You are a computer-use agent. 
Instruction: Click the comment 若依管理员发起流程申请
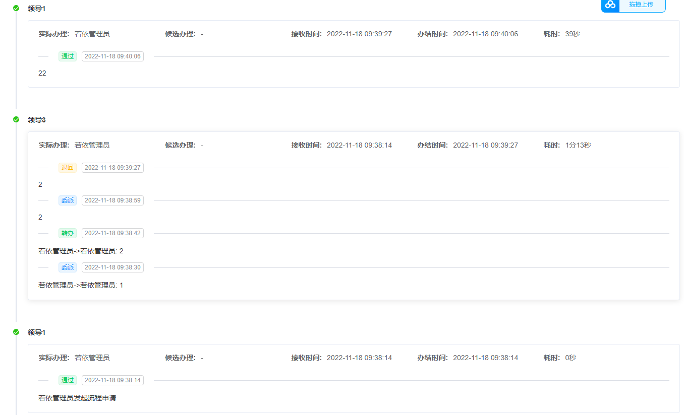point(77,398)
